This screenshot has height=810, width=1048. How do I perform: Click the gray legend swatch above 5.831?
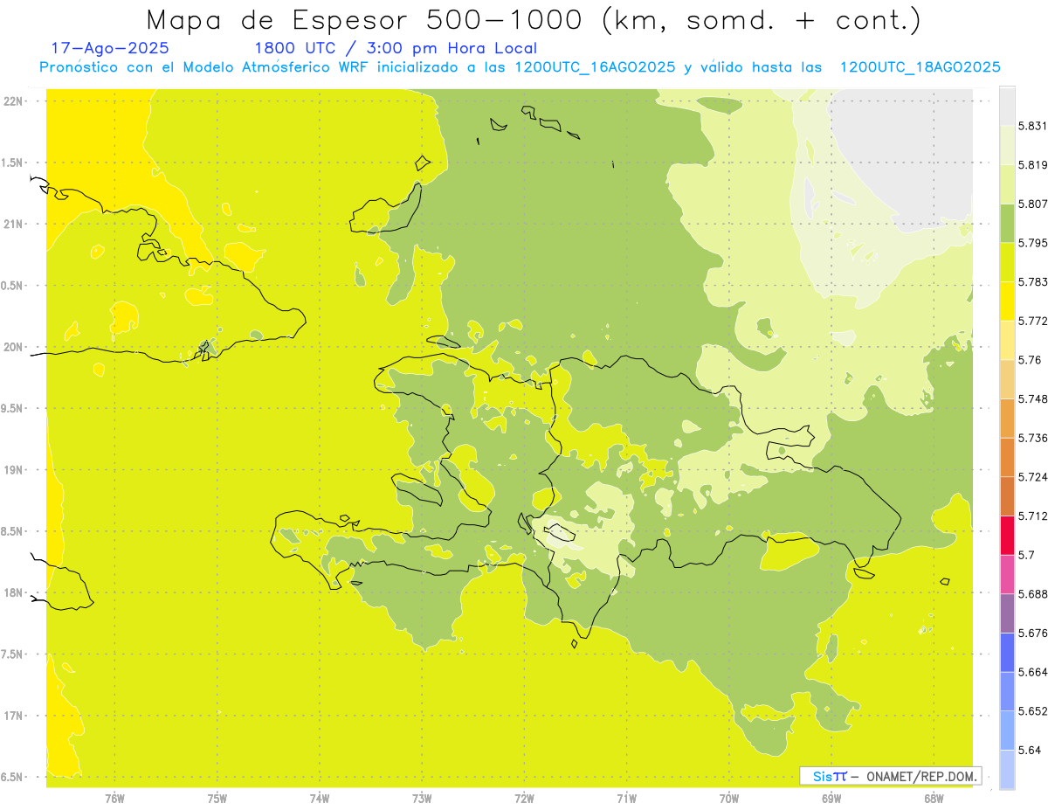coord(1007,106)
